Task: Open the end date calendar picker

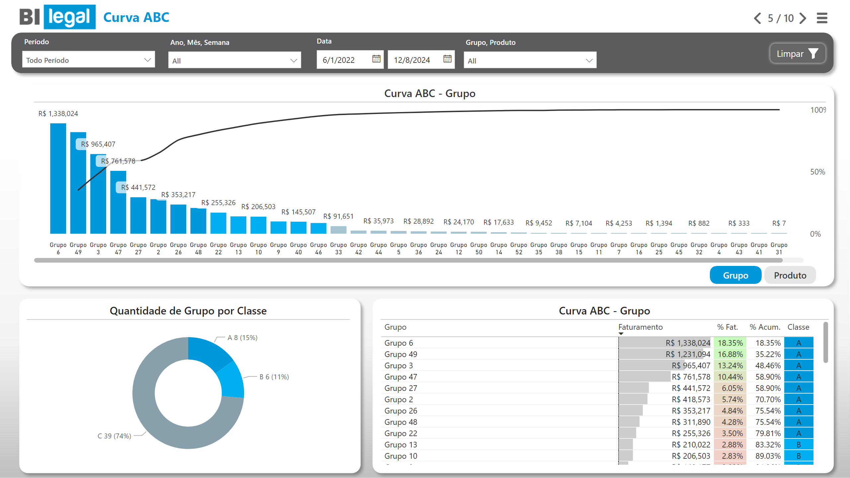Action: click(x=447, y=59)
